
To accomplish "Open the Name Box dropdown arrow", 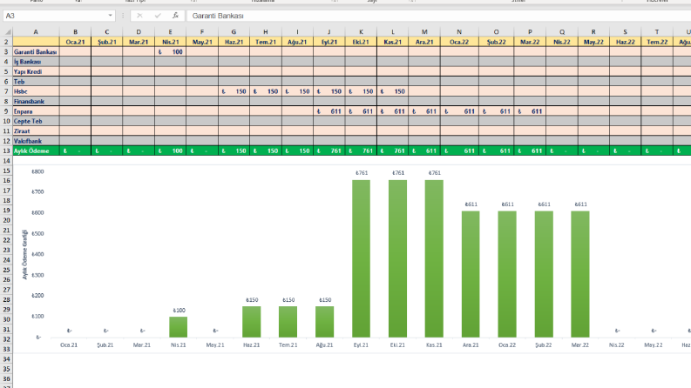I will point(110,16).
